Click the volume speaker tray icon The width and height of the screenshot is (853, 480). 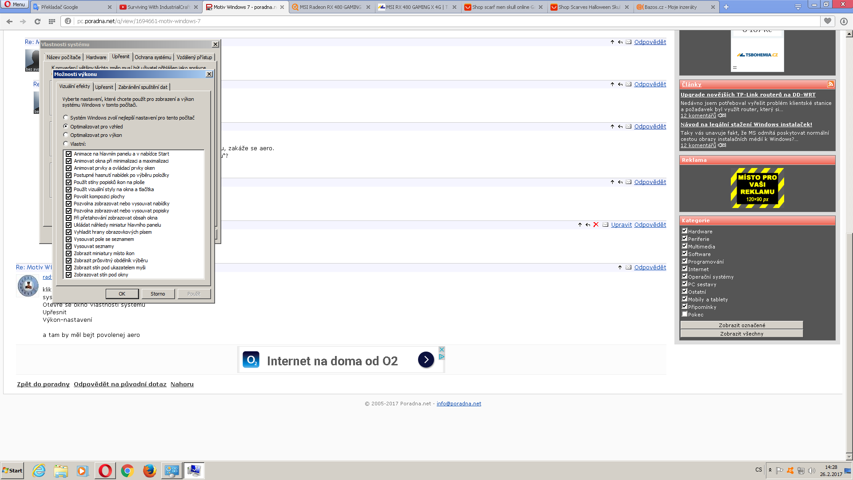(812, 471)
